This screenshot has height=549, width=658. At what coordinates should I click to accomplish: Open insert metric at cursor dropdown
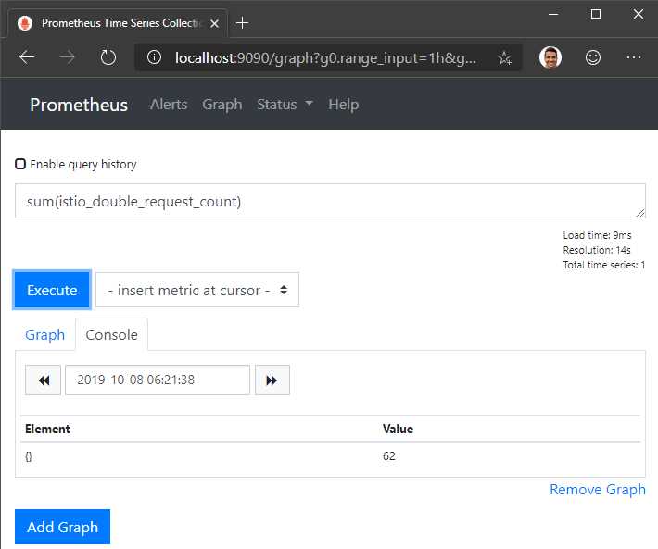pos(197,290)
